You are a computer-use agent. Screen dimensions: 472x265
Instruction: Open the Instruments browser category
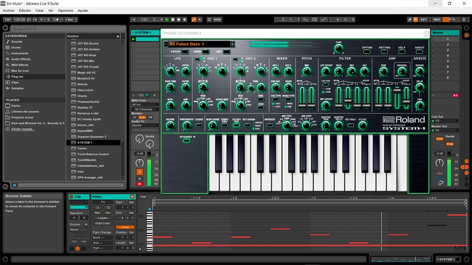[x=20, y=53]
